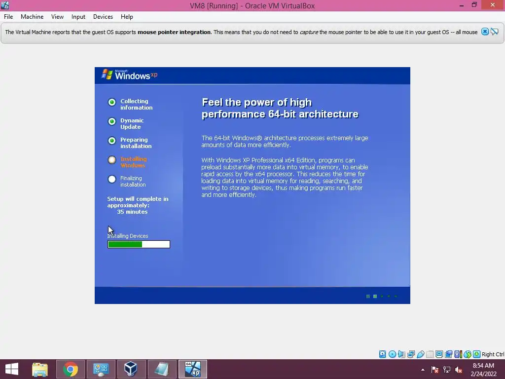
Task: Switch to VirtualBox Manager in taskbar
Action: click(x=131, y=369)
